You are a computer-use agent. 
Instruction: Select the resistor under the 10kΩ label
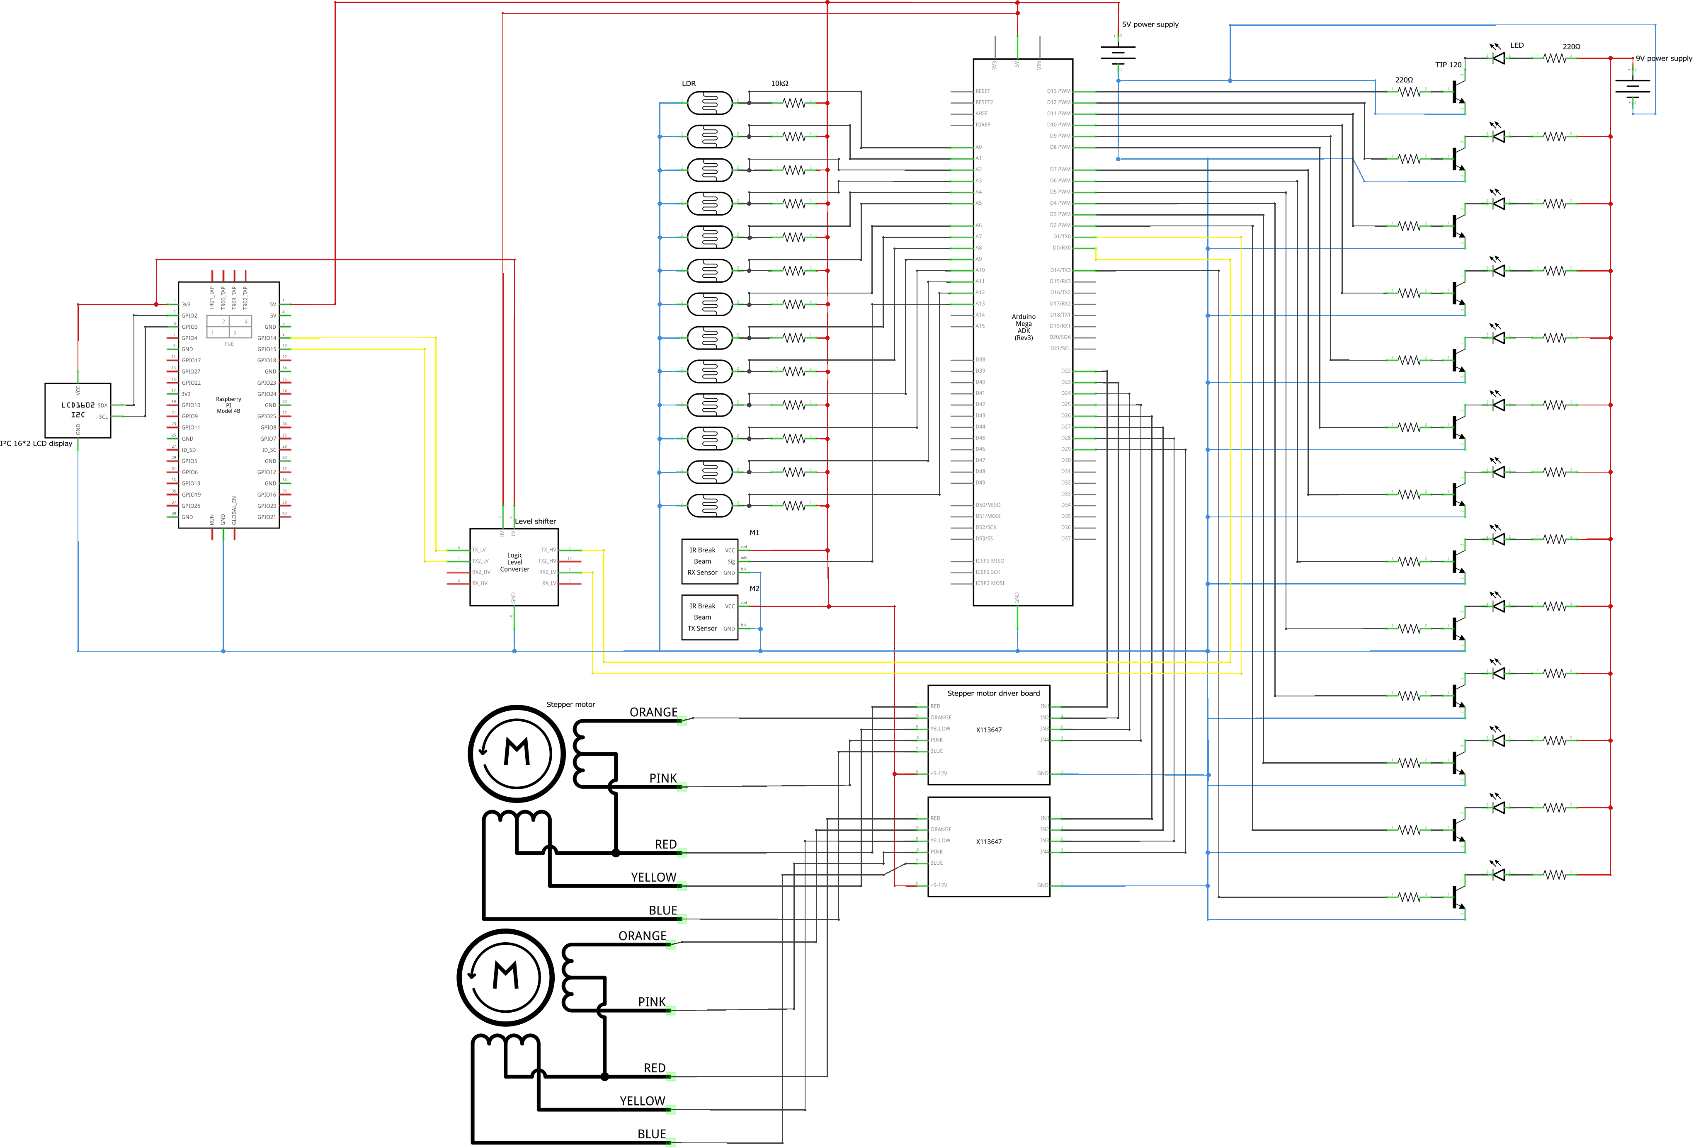(794, 103)
